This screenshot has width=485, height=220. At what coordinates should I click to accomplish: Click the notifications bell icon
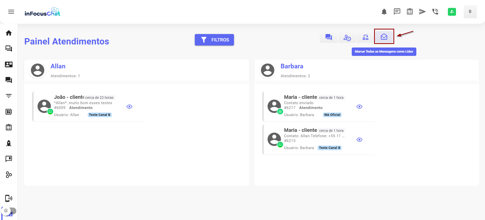(384, 12)
